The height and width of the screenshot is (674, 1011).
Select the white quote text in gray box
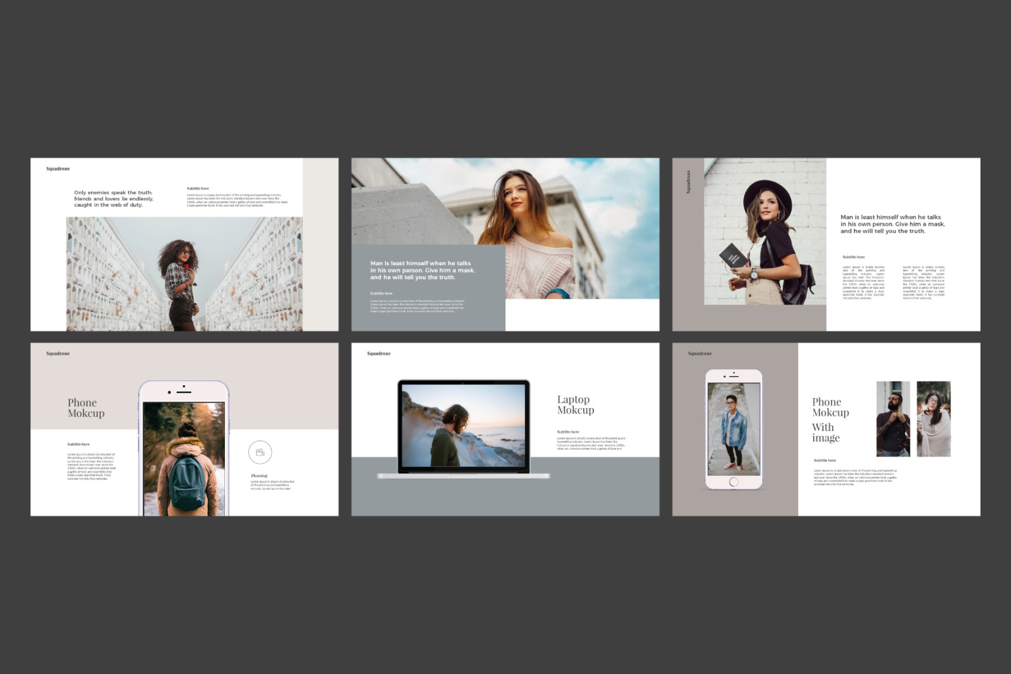tap(422, 270)
